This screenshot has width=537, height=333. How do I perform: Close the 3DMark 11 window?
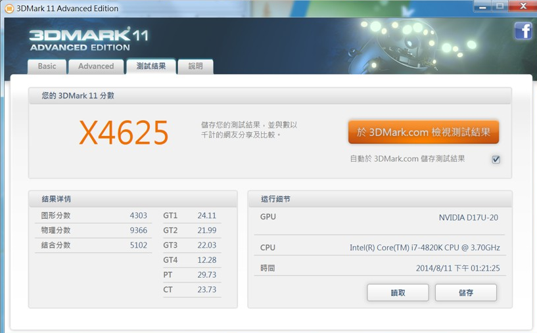tap(523, 6)
